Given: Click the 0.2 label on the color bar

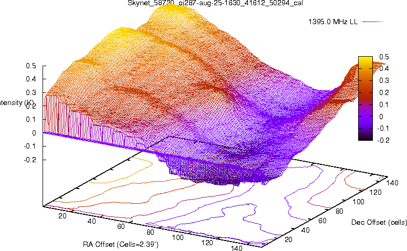Looking at the screenshot, I should pyautogui.click(x=384, y=92).
